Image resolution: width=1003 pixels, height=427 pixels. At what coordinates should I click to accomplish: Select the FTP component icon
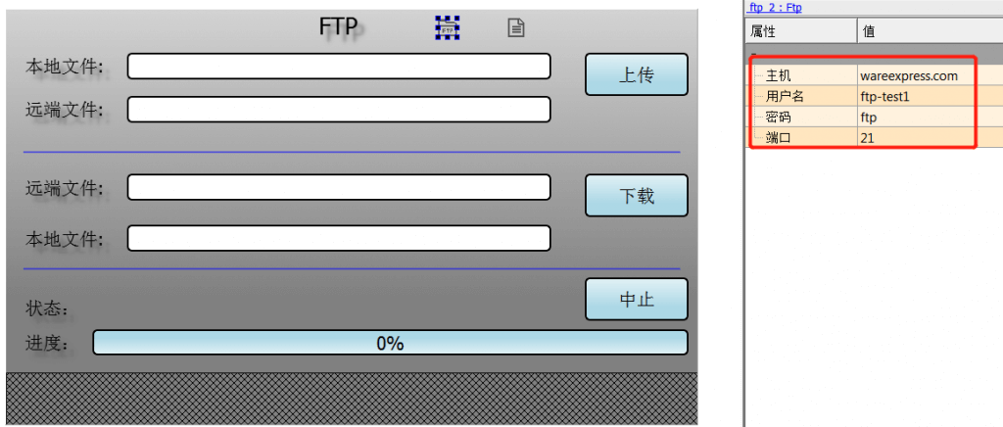coord(448,27)
